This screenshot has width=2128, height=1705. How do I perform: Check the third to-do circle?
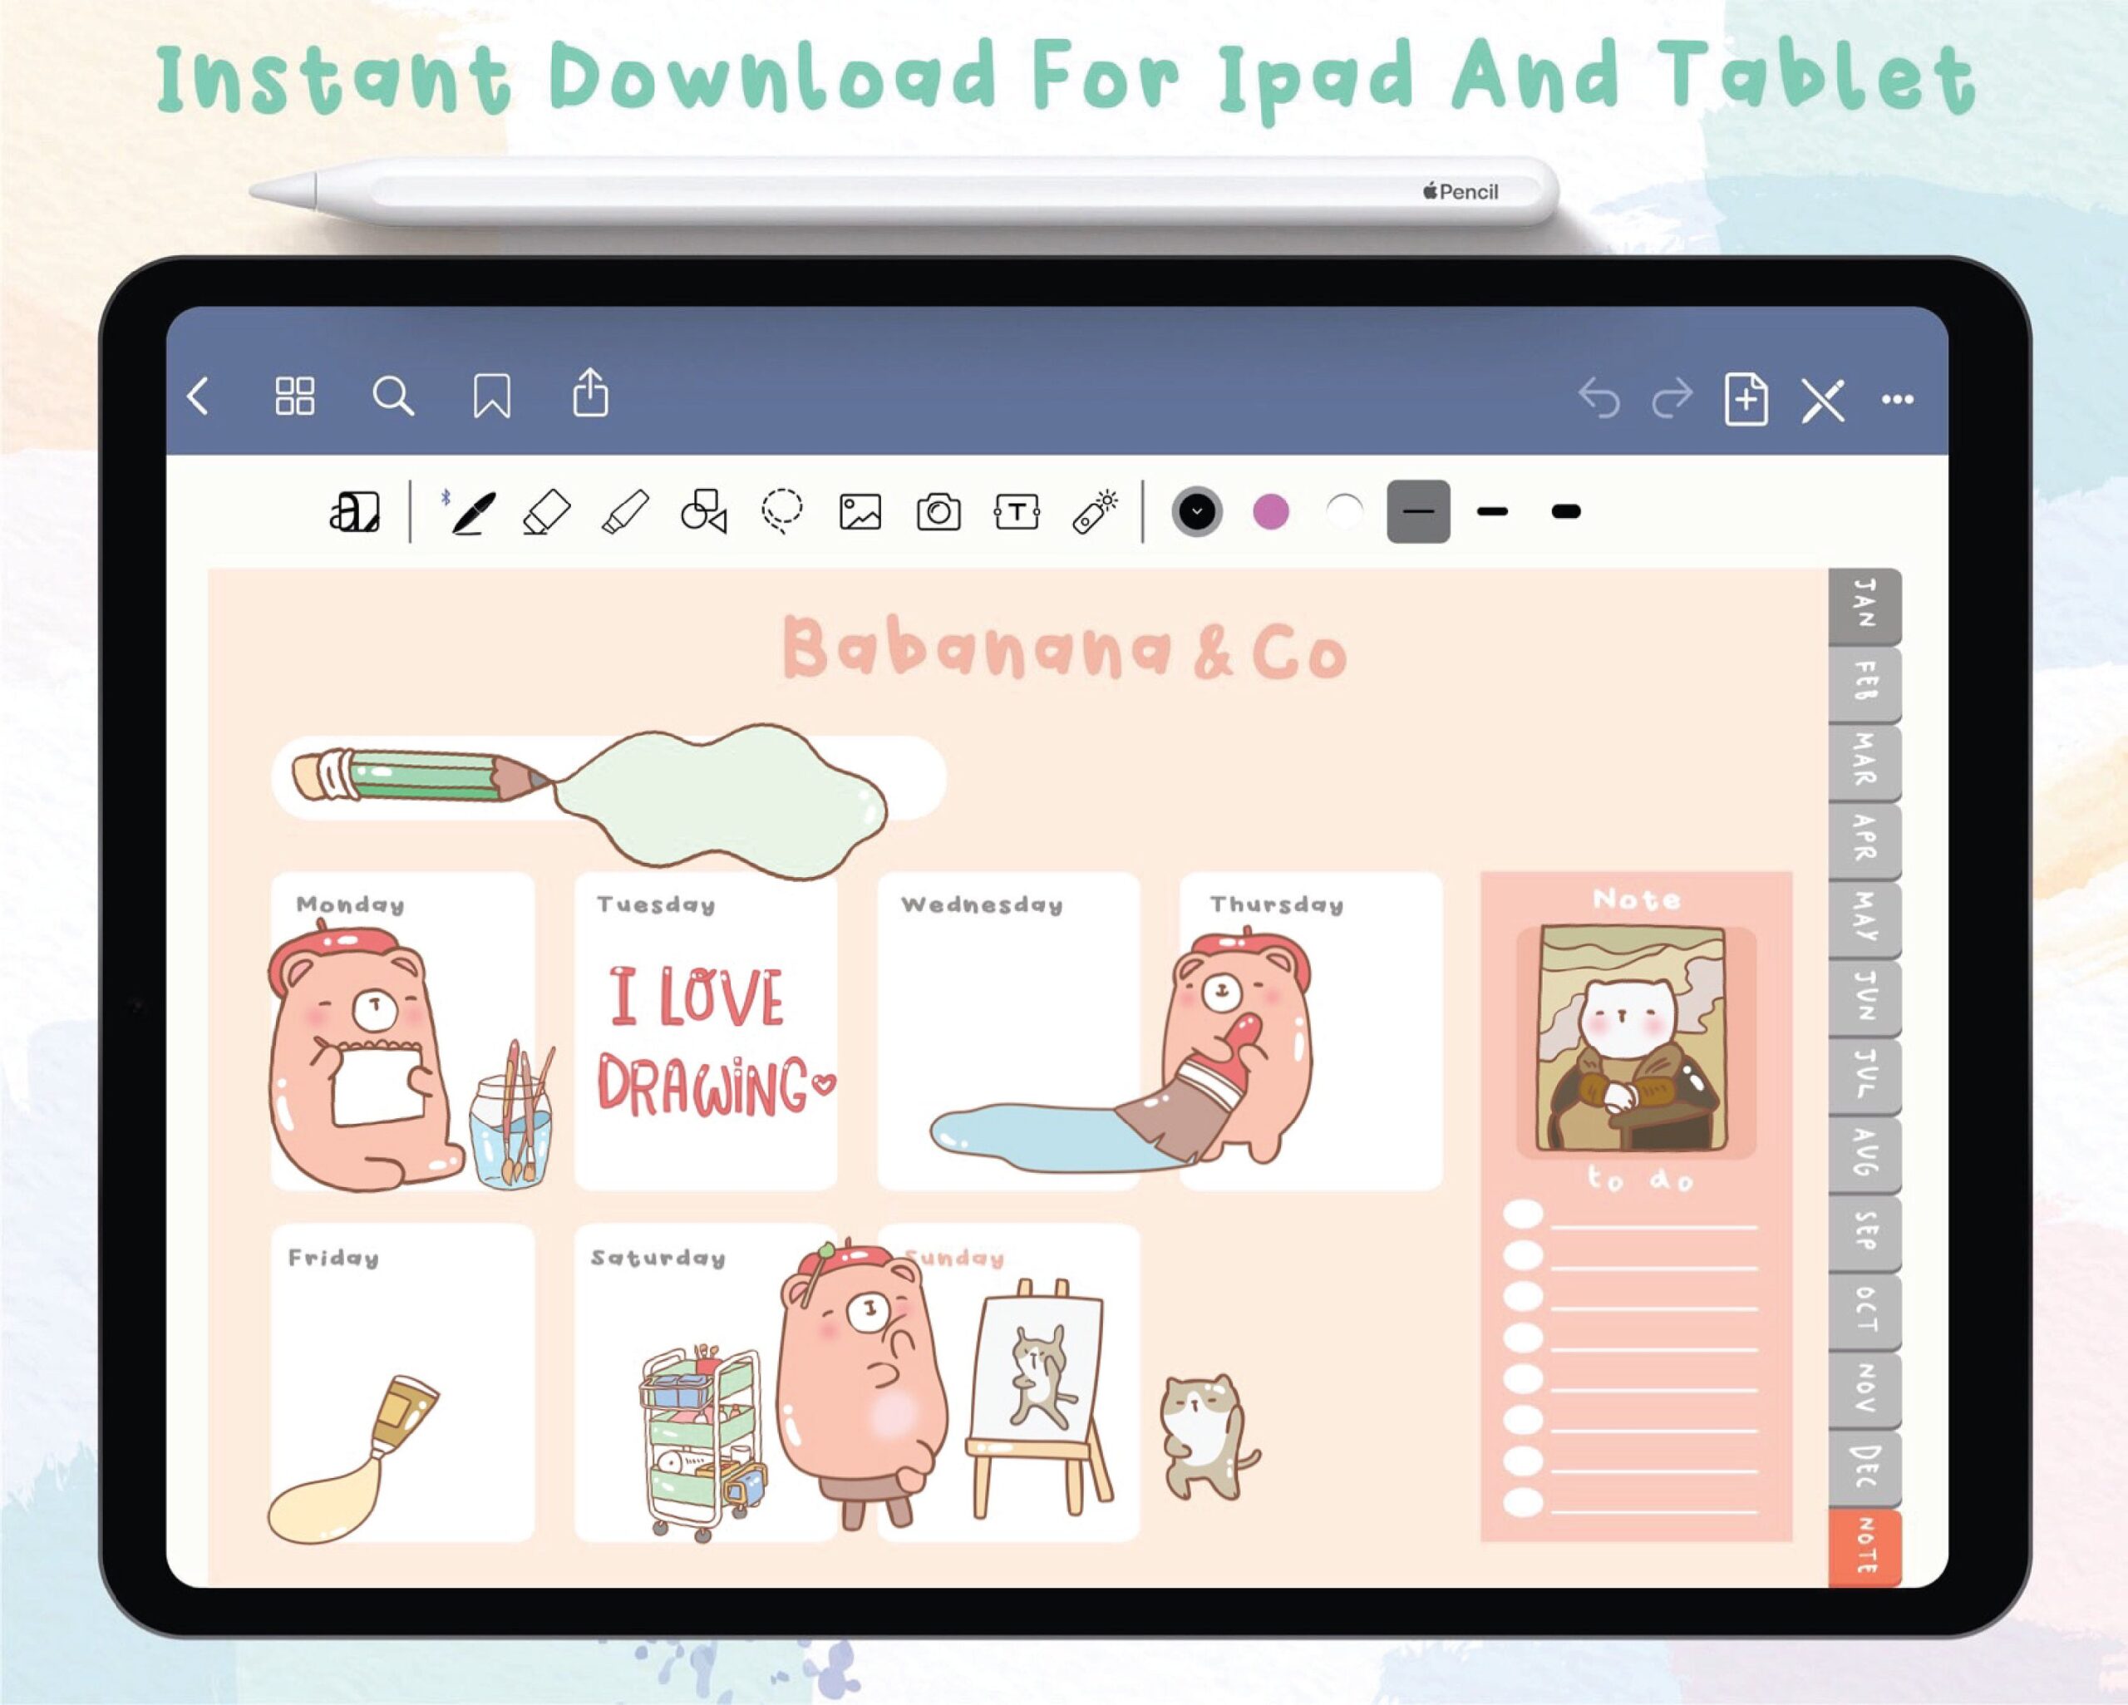click(x=1523, y=1296)
